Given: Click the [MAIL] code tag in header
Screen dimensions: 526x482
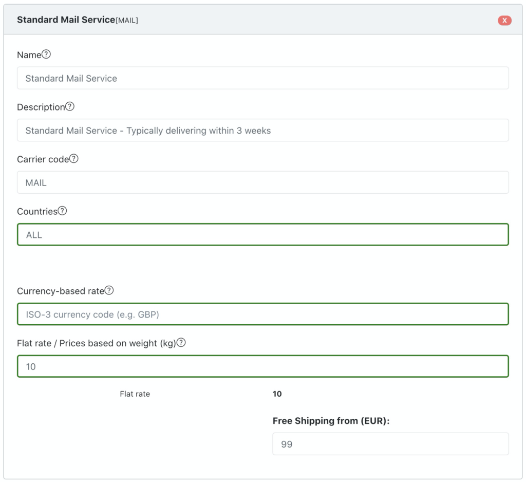Looking at the screenshot, I should pyautogui.click(x=127, y=21).
